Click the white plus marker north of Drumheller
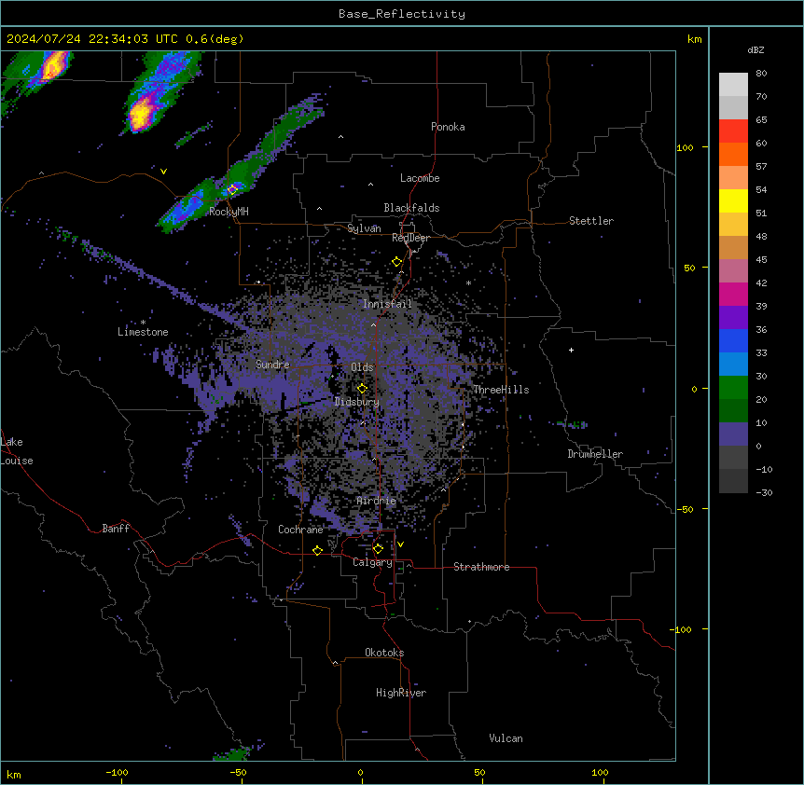Screen dimensions: 804x785 click(571, 350)
